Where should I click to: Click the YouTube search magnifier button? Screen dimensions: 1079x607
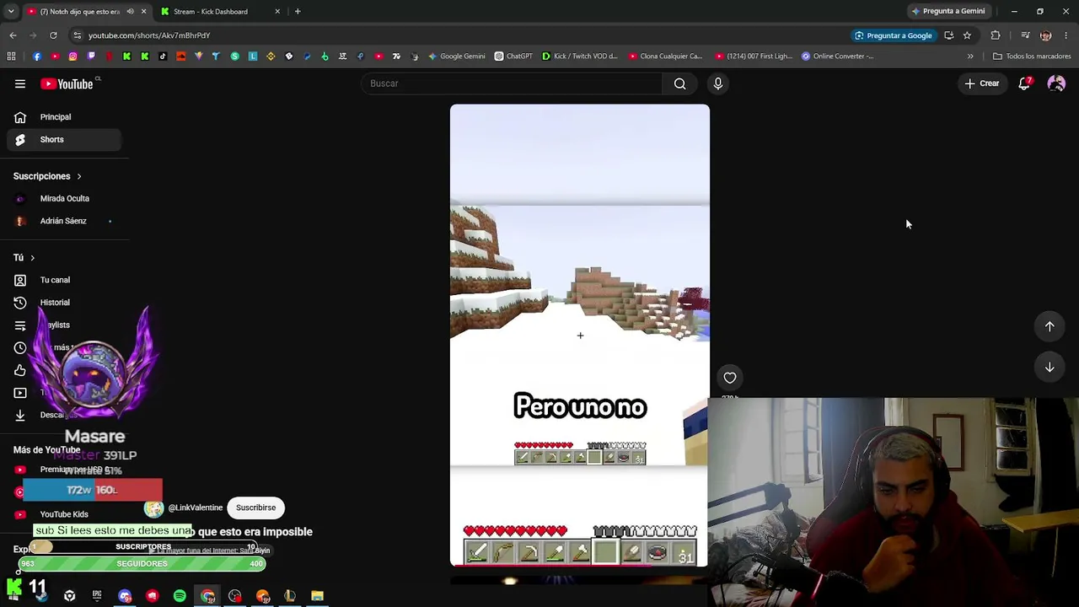click(679, 83)
